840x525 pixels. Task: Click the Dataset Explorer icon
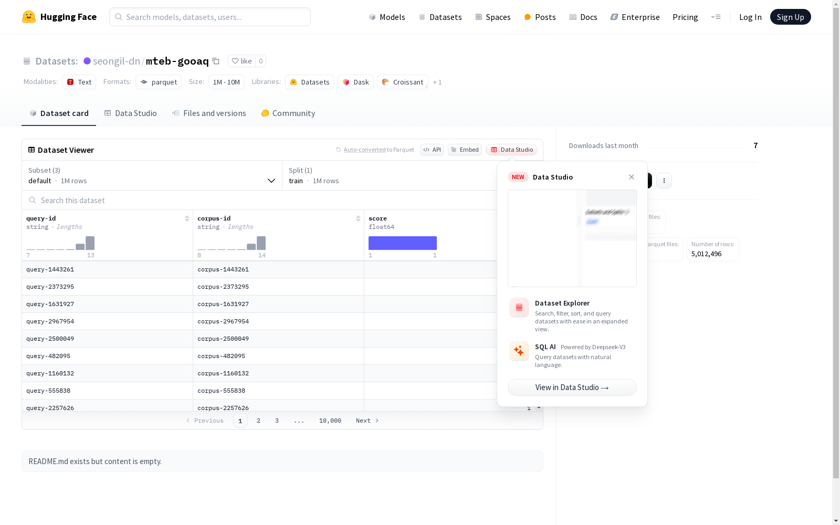519,308
